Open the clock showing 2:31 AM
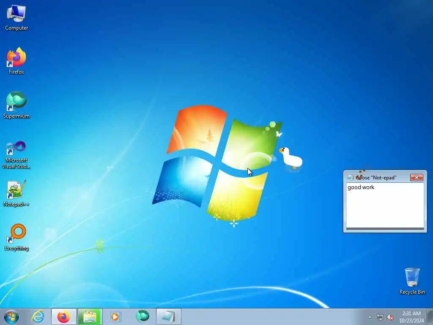The width and height of the screenshot is (433, 325). click(x=411, y=317)
